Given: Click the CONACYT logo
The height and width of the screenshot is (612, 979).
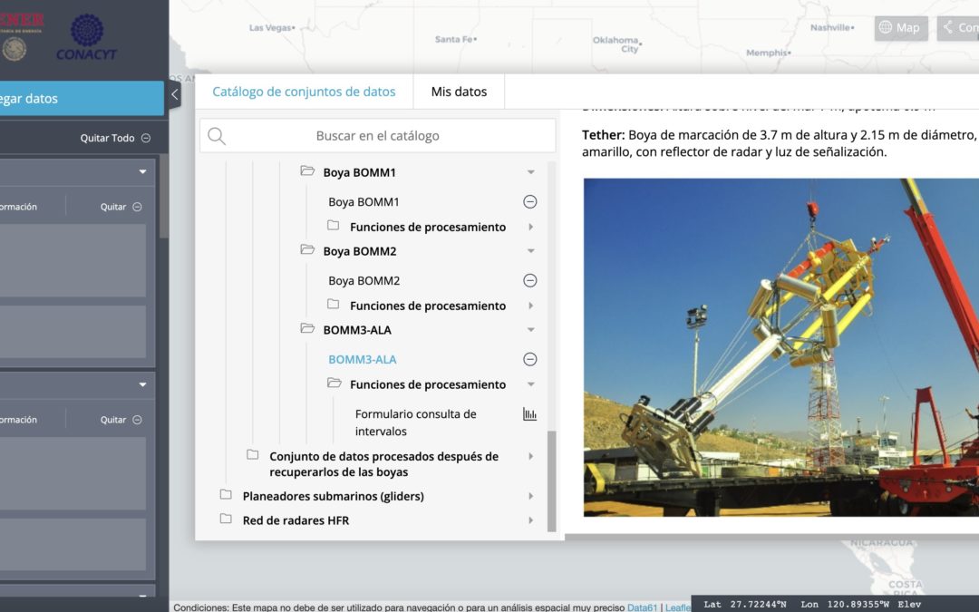Looking at the screenshot, I should point(87,37).
